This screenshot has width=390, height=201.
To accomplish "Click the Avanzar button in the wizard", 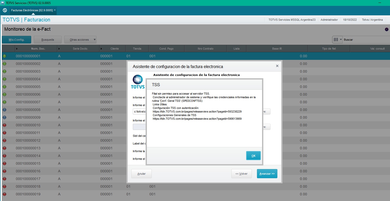I will click(x=267, y=173).
